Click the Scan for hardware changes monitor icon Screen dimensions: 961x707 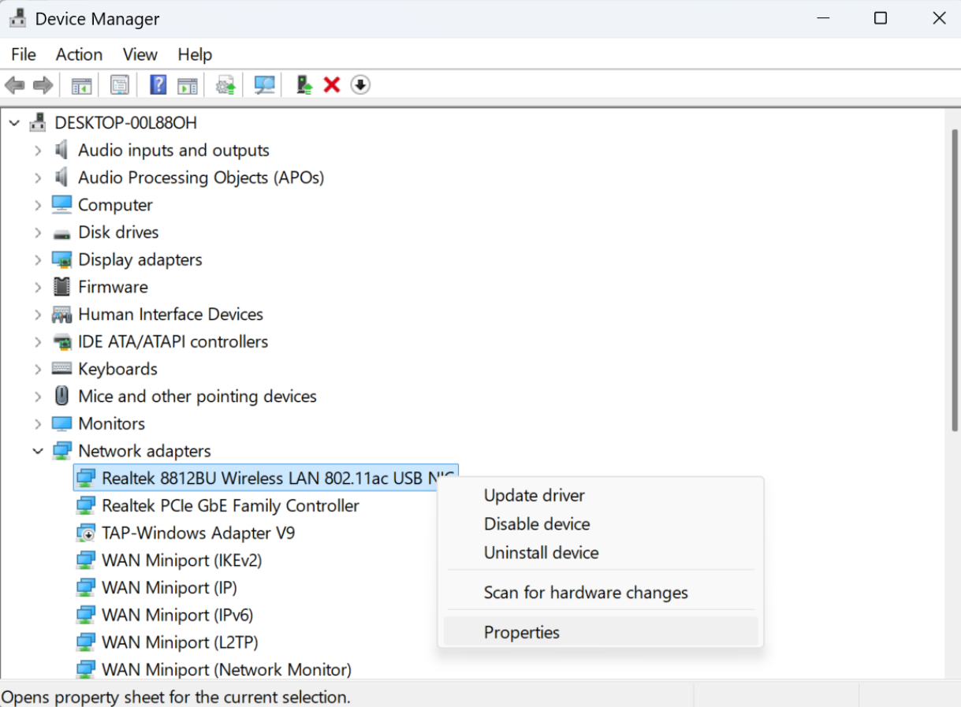(264, 84)
